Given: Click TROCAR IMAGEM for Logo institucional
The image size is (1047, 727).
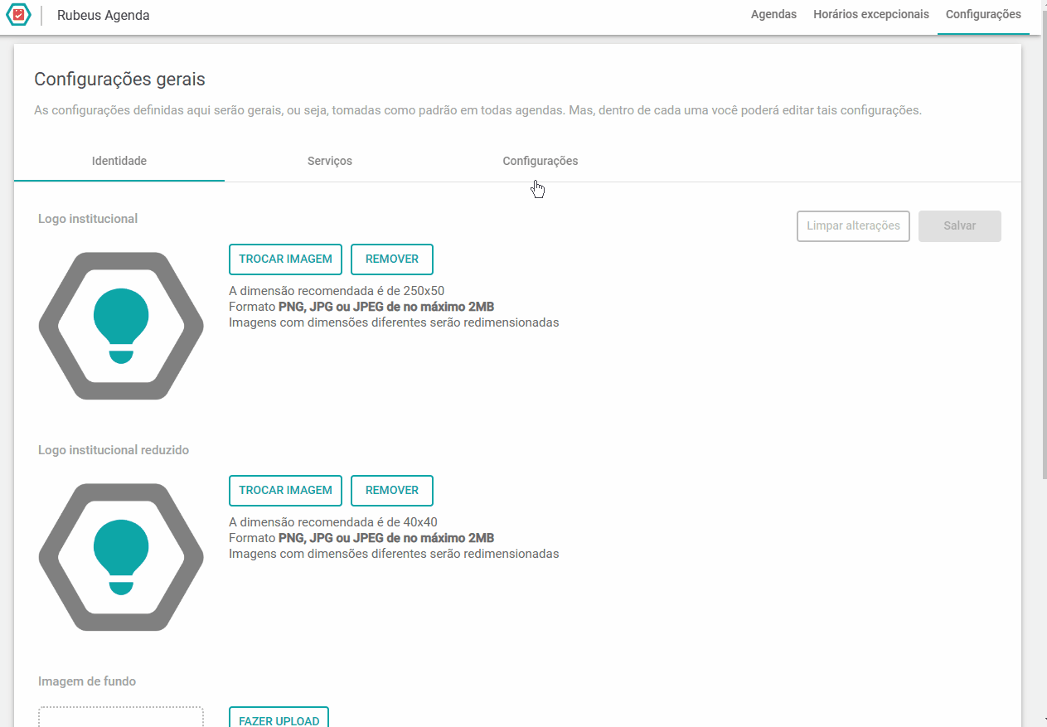Looking at the screenshot, I should 285,259.
